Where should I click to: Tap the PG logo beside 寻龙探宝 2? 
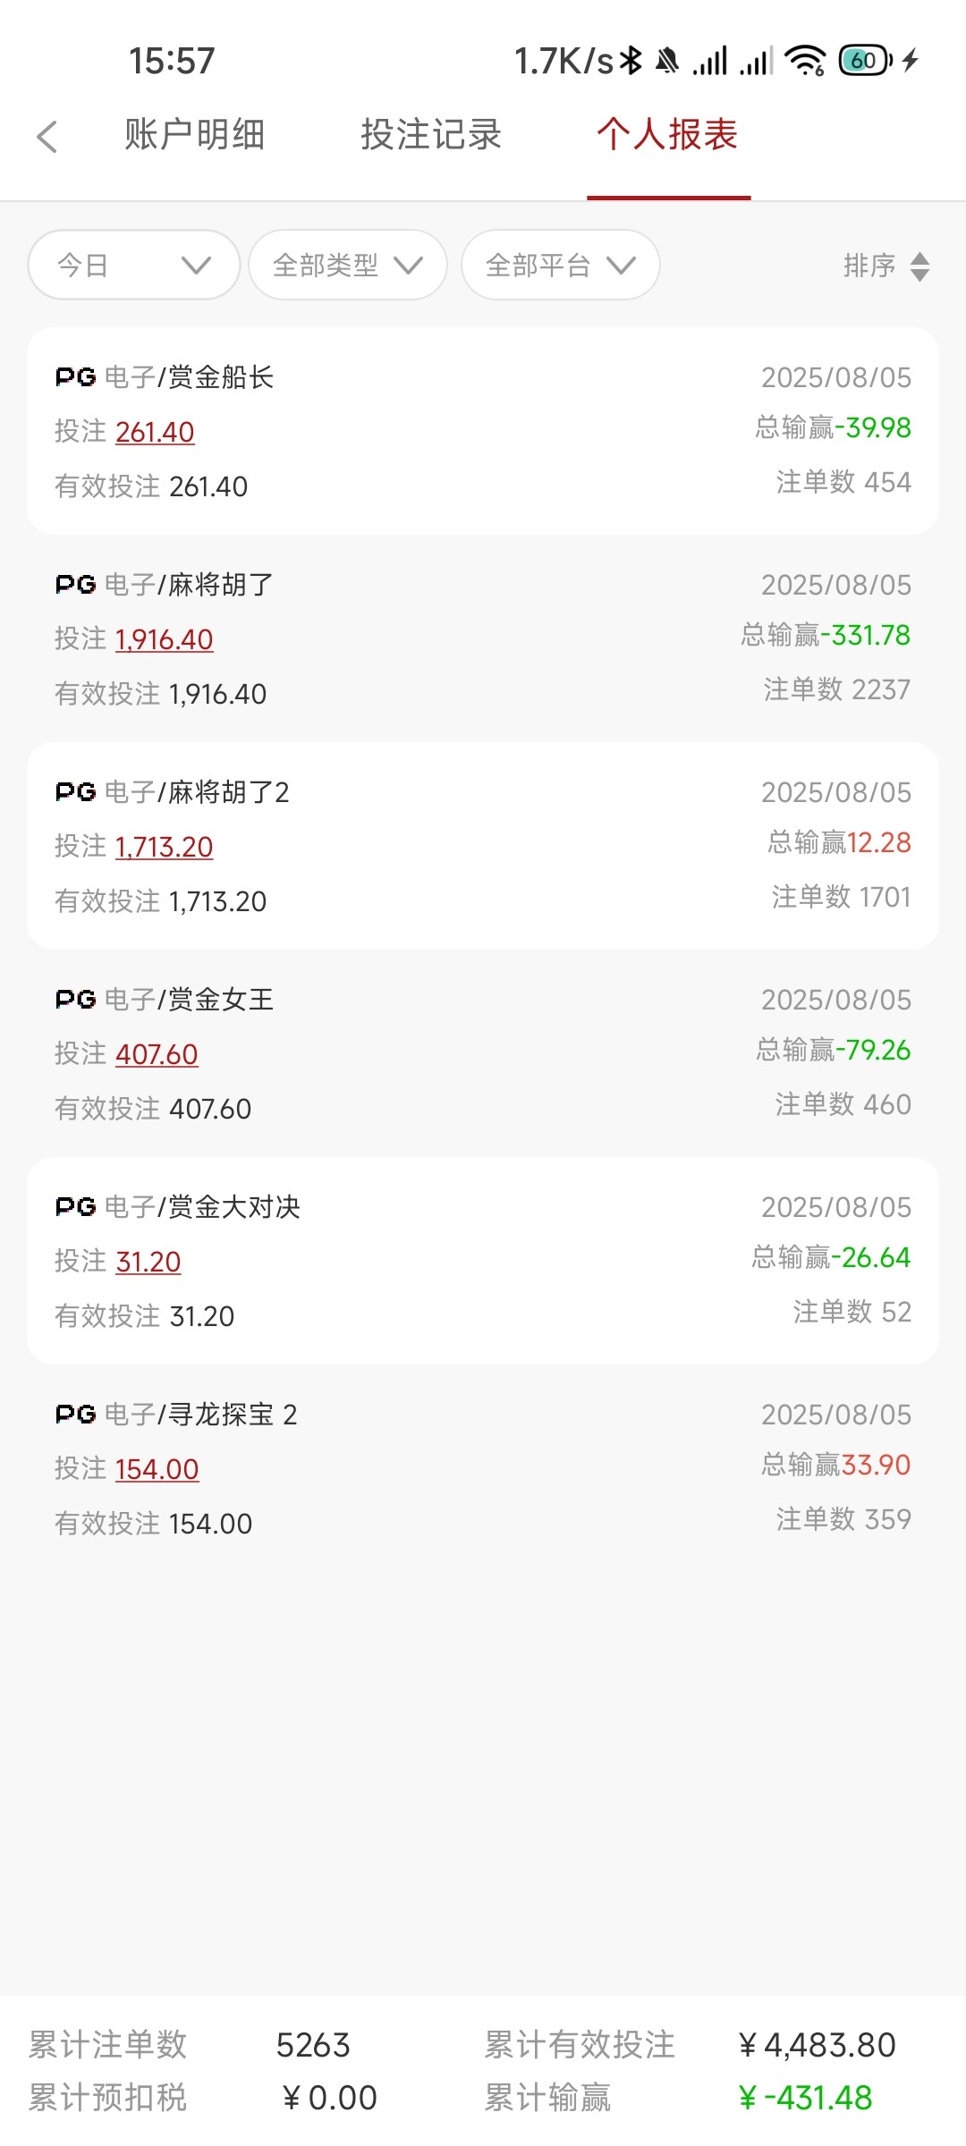[76, 1415]
